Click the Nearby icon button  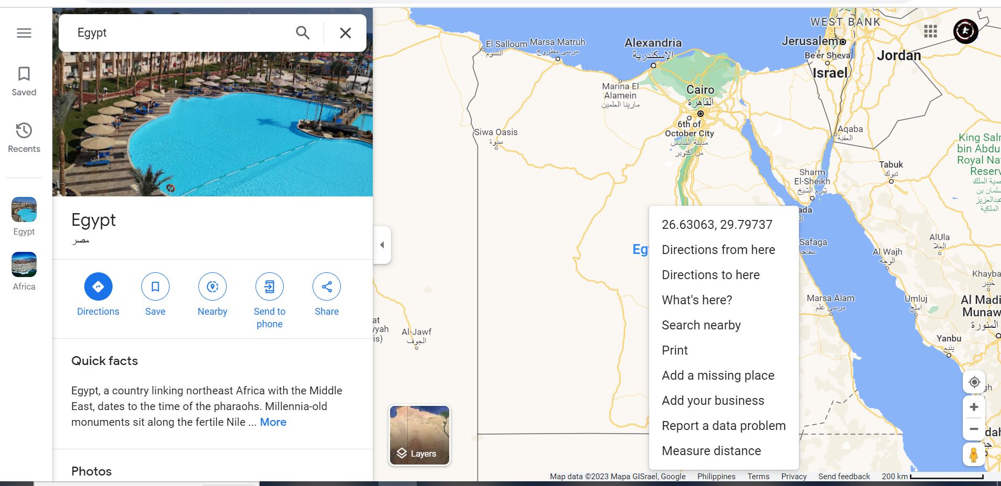pyautogui.click(x=213, y=286)
